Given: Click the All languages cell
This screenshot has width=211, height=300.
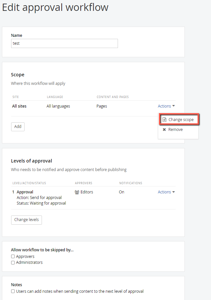Looking at the screenshot, I should (x=58, y=106).
